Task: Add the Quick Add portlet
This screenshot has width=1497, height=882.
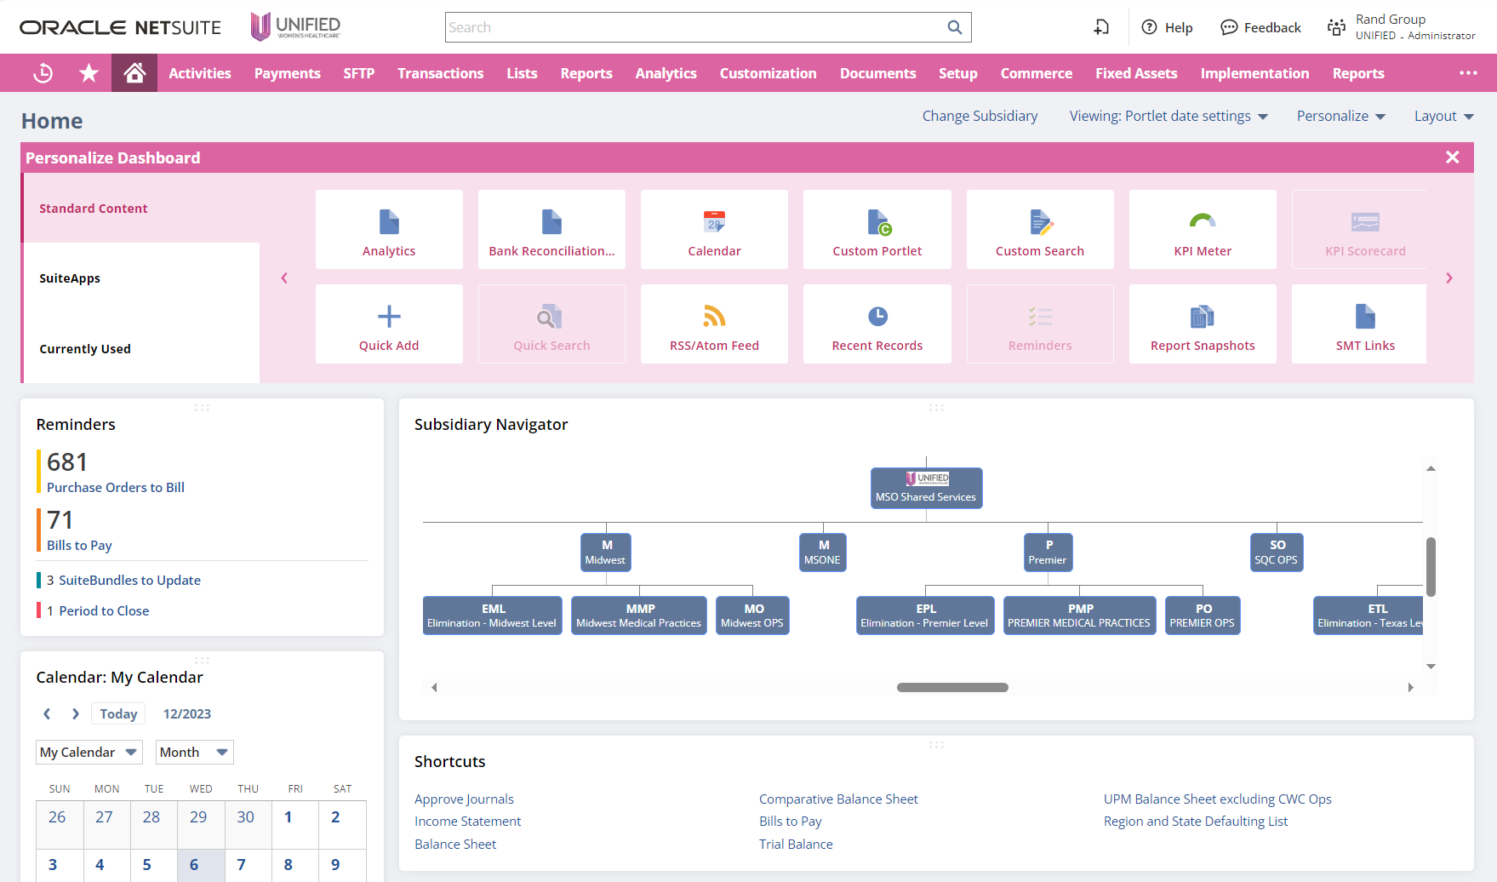Action: (389, 324)
